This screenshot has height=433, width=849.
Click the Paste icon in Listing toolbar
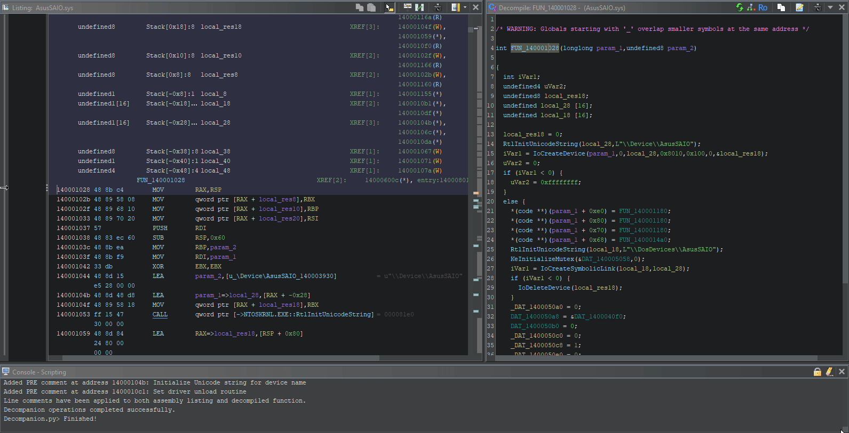(371, 7)
